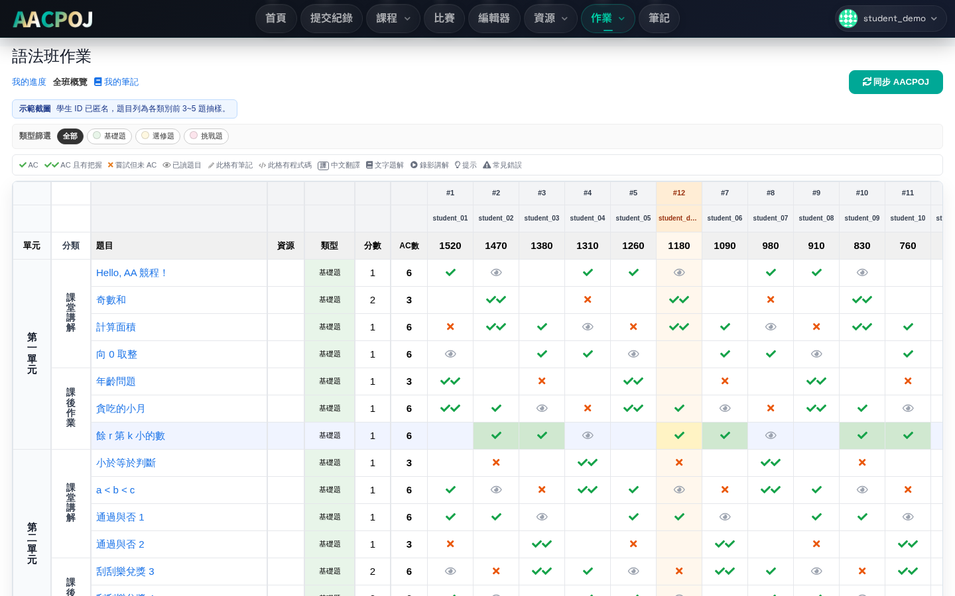Click the 中文翻譯 translate legend icon
Image resolution: width=955 pixels, height=596 pixels.
click(323, 166)
